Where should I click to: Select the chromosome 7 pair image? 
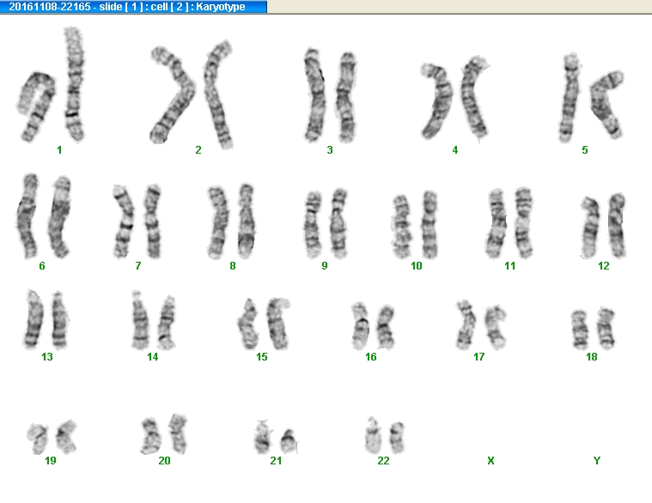137,221
